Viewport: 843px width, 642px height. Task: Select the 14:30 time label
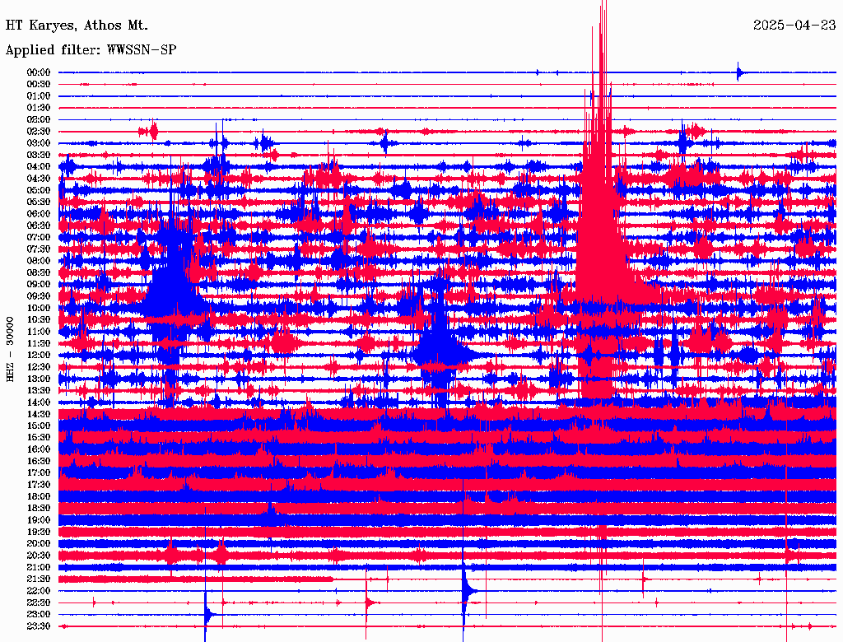39,414
